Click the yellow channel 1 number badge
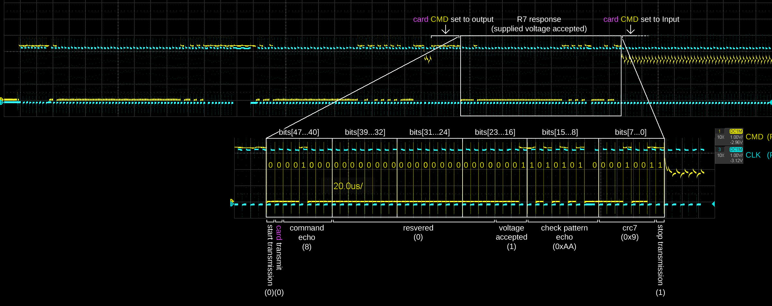The width and height of the screenshot is (772, 306). pos(720,132)
